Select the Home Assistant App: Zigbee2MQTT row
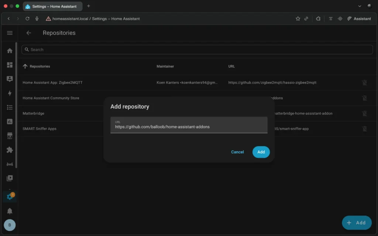Viewport: 378px width, 236px height. pyautogui.click(x=198, y=83)
